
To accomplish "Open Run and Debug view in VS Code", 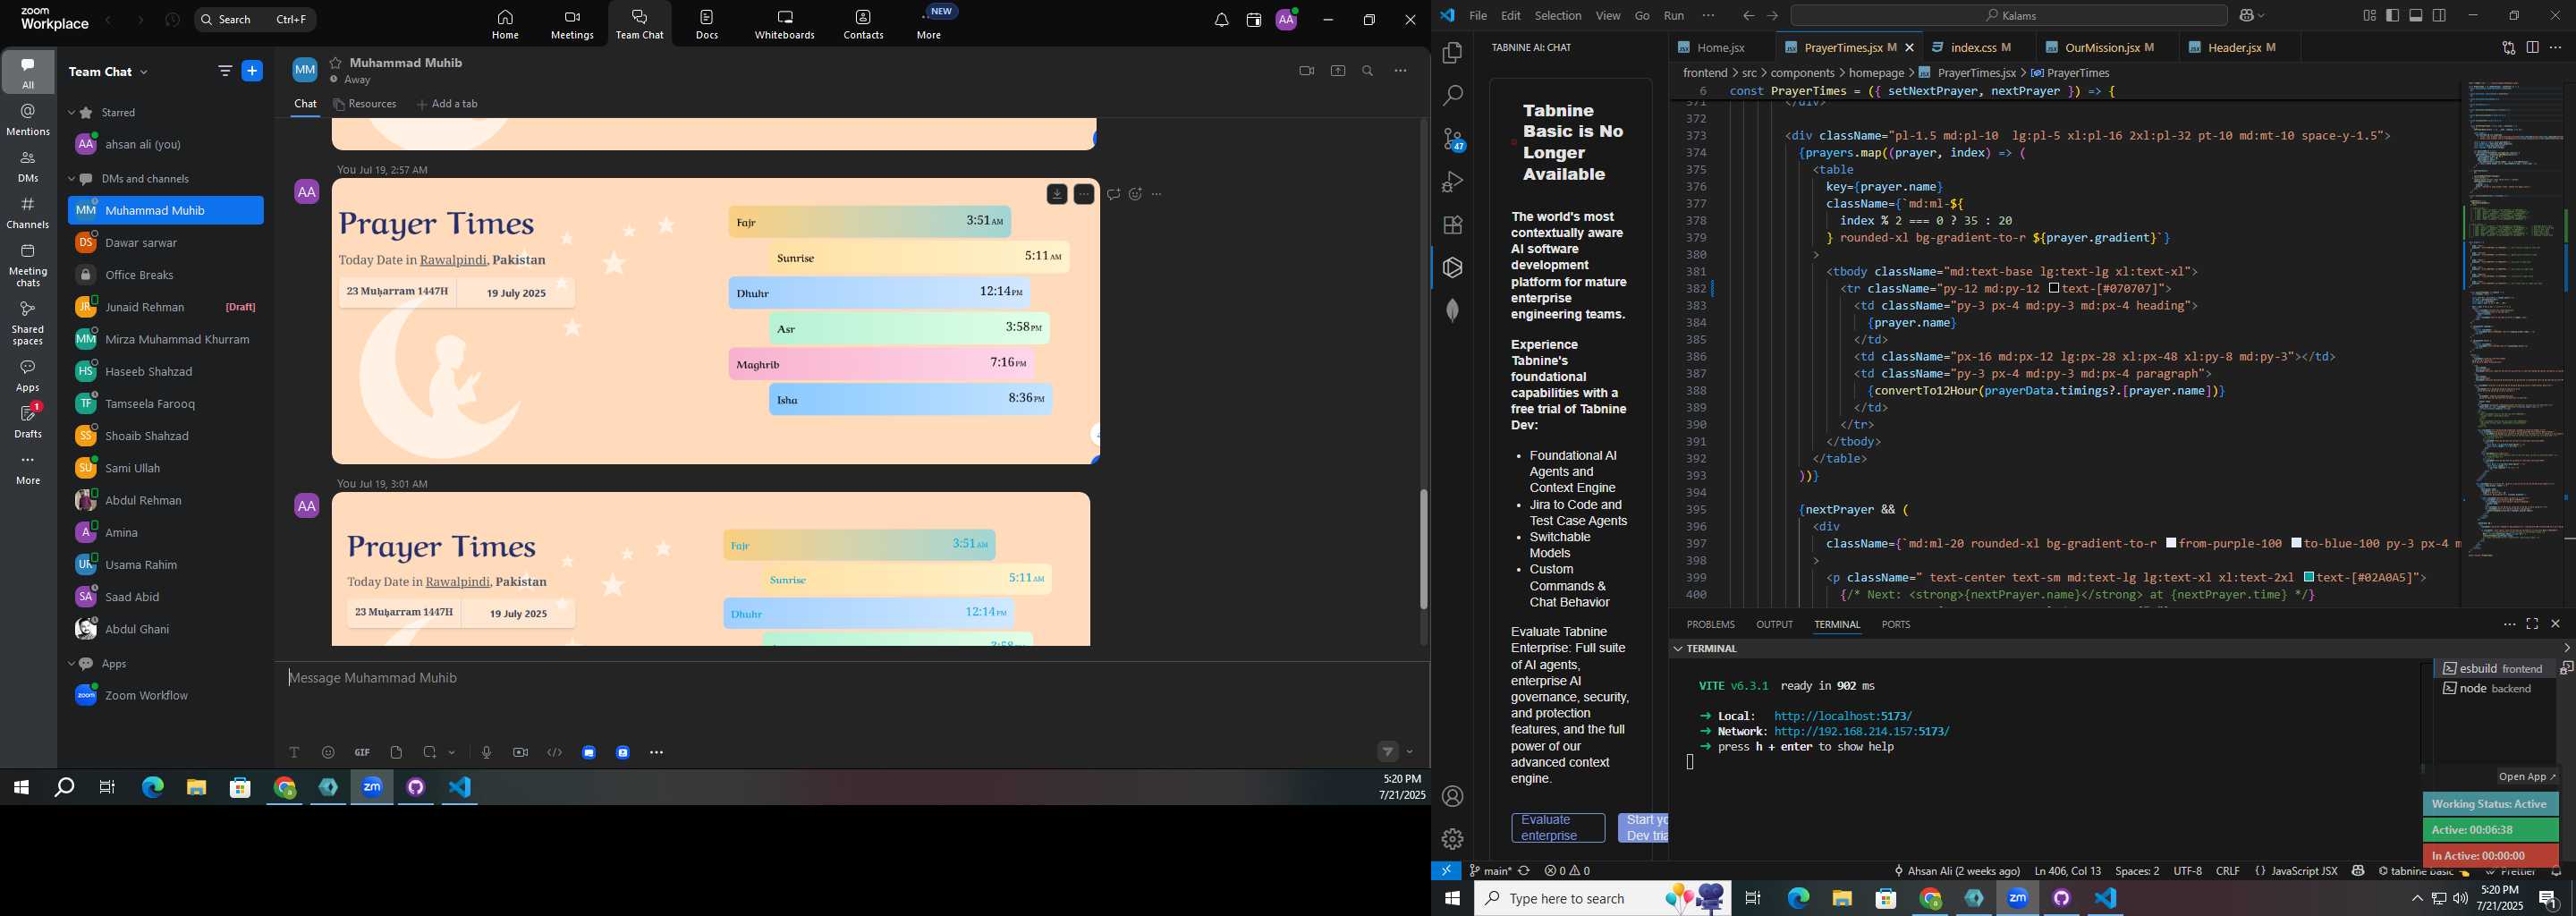I will tap(1453, 182).
